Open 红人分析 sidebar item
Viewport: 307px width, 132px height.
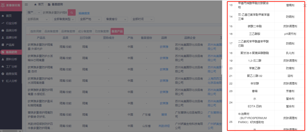coord(11,81)
